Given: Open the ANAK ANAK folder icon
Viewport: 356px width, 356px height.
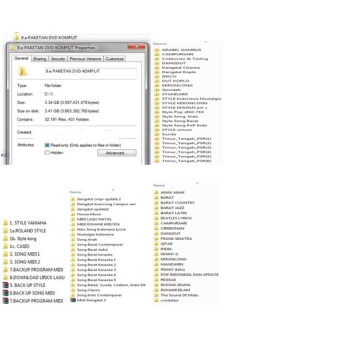Looking at the screenshot, I should (156, 193).
